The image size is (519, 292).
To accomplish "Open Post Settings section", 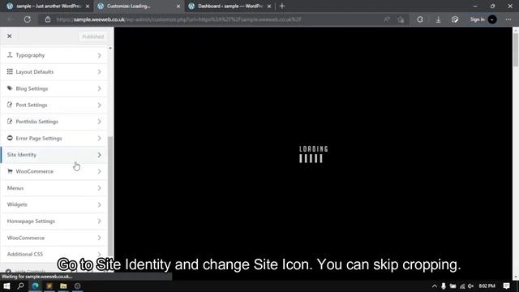I will pyautogui.click(x=54, y=105).
